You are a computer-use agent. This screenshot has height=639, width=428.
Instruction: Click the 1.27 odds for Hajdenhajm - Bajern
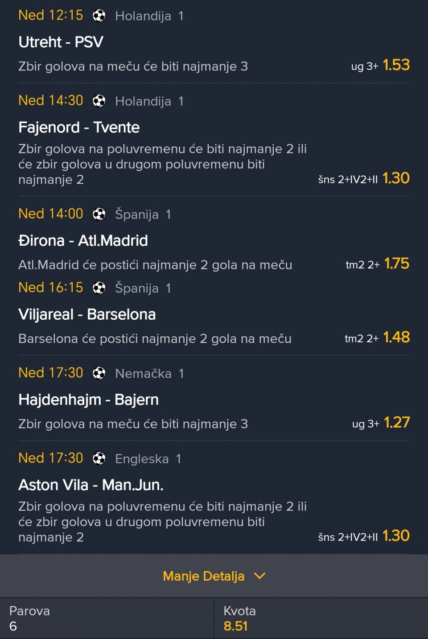pyautogui.click(x=396, y=422)
